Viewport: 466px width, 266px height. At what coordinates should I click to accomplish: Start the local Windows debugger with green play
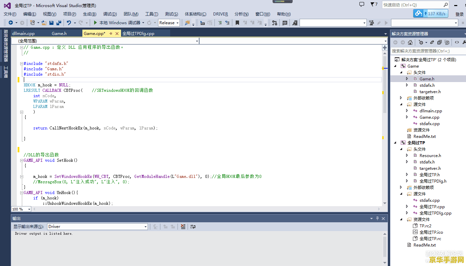95,23
